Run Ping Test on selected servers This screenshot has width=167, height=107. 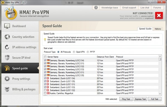126,99
